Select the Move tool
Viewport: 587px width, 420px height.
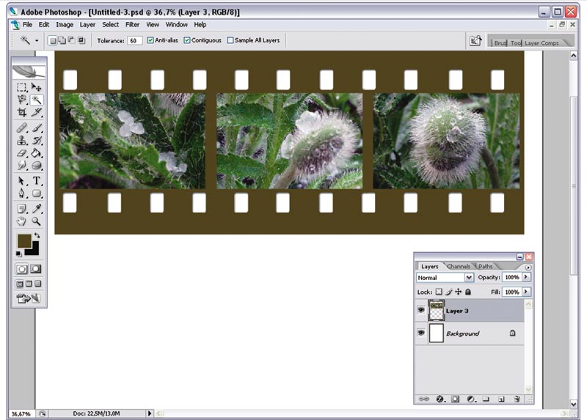(x=36, y=87)
